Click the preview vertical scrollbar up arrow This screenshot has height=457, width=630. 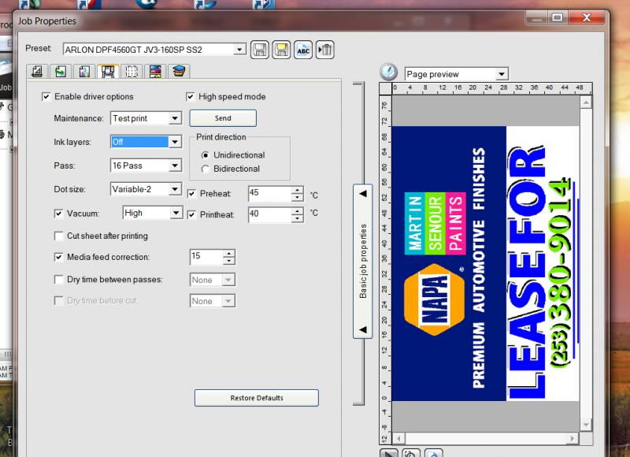586,102
